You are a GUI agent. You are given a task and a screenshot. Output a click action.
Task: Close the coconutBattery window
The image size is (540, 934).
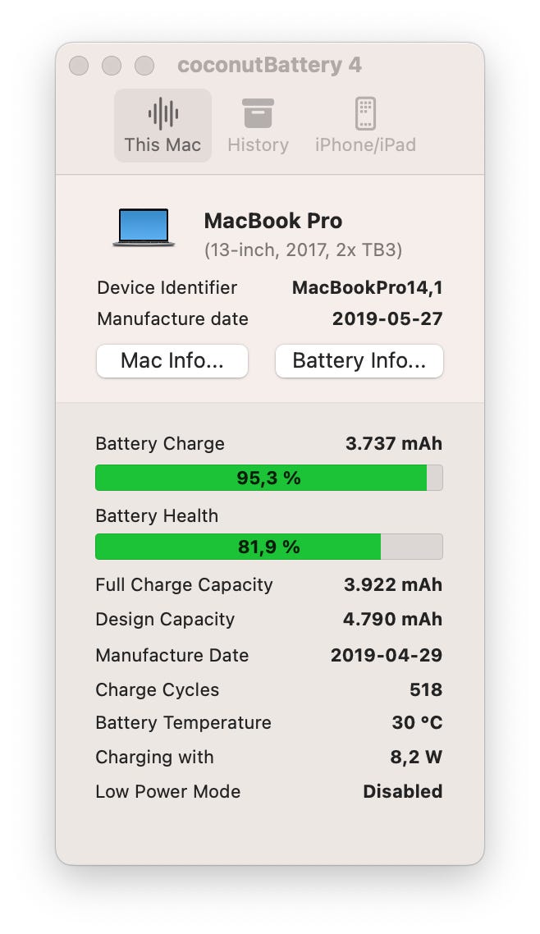click(79, 66)
